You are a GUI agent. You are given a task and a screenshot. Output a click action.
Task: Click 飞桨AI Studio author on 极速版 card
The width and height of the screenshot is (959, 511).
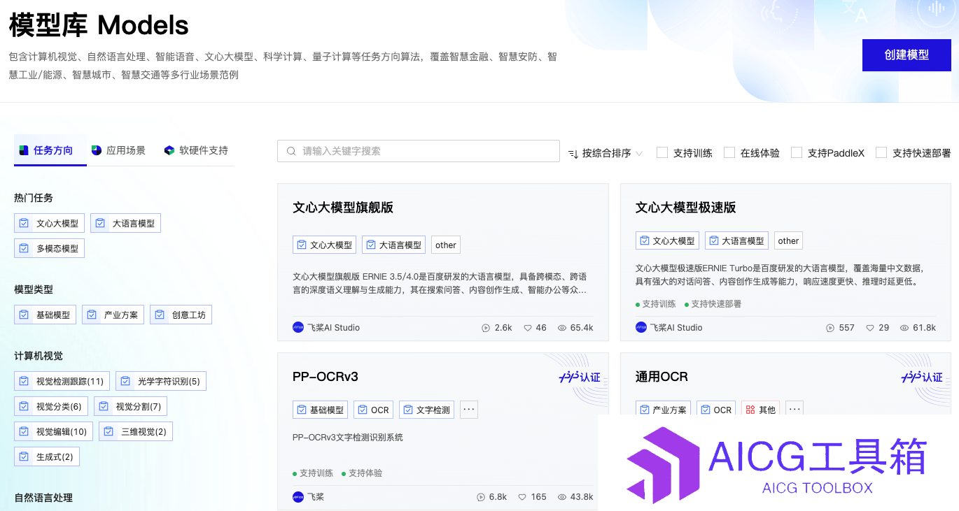click(x=669, y=327)
